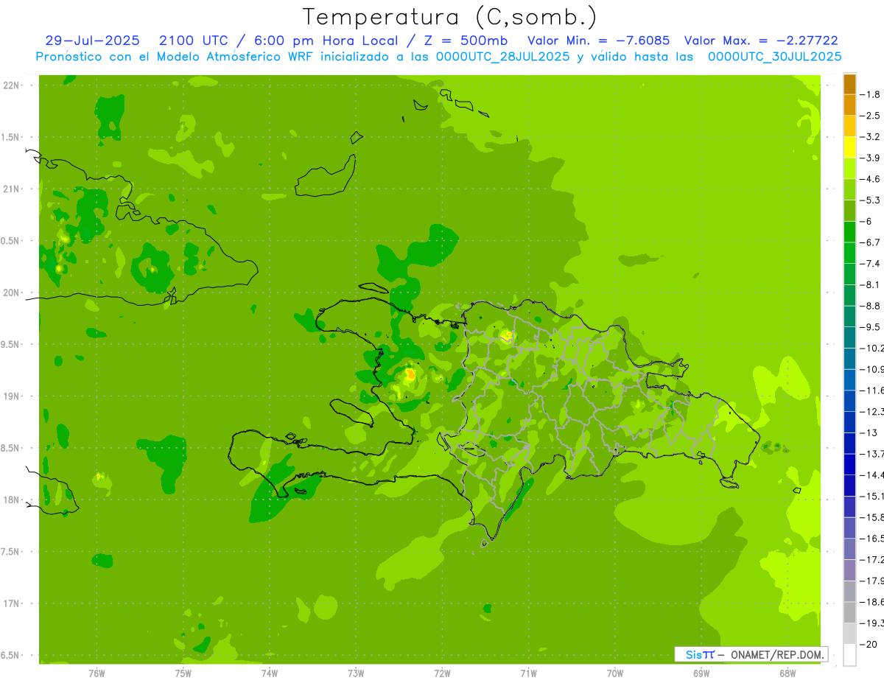Click the "-7.4" legend value
This screenshot has width=884, height=683.
pos(870,264)
